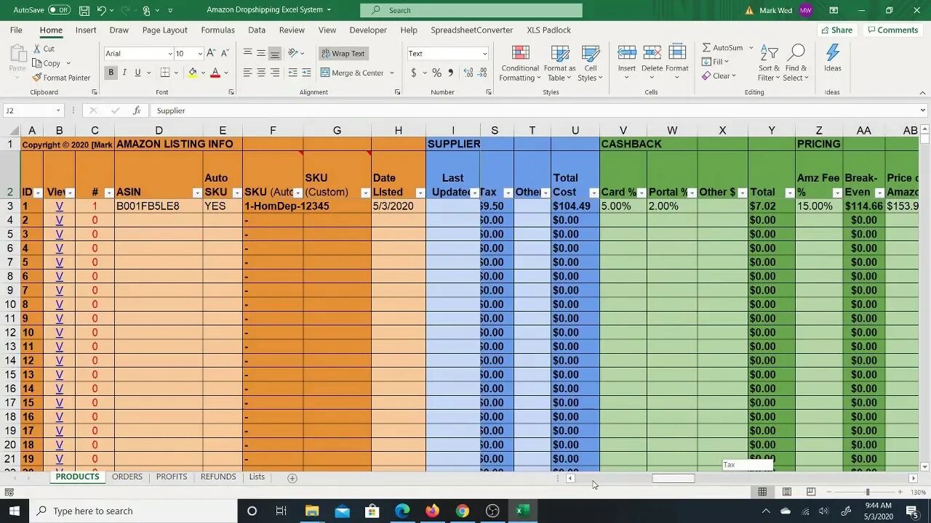Open Total Cost filter dropdown
931x523 pixels.
[594, 192]
